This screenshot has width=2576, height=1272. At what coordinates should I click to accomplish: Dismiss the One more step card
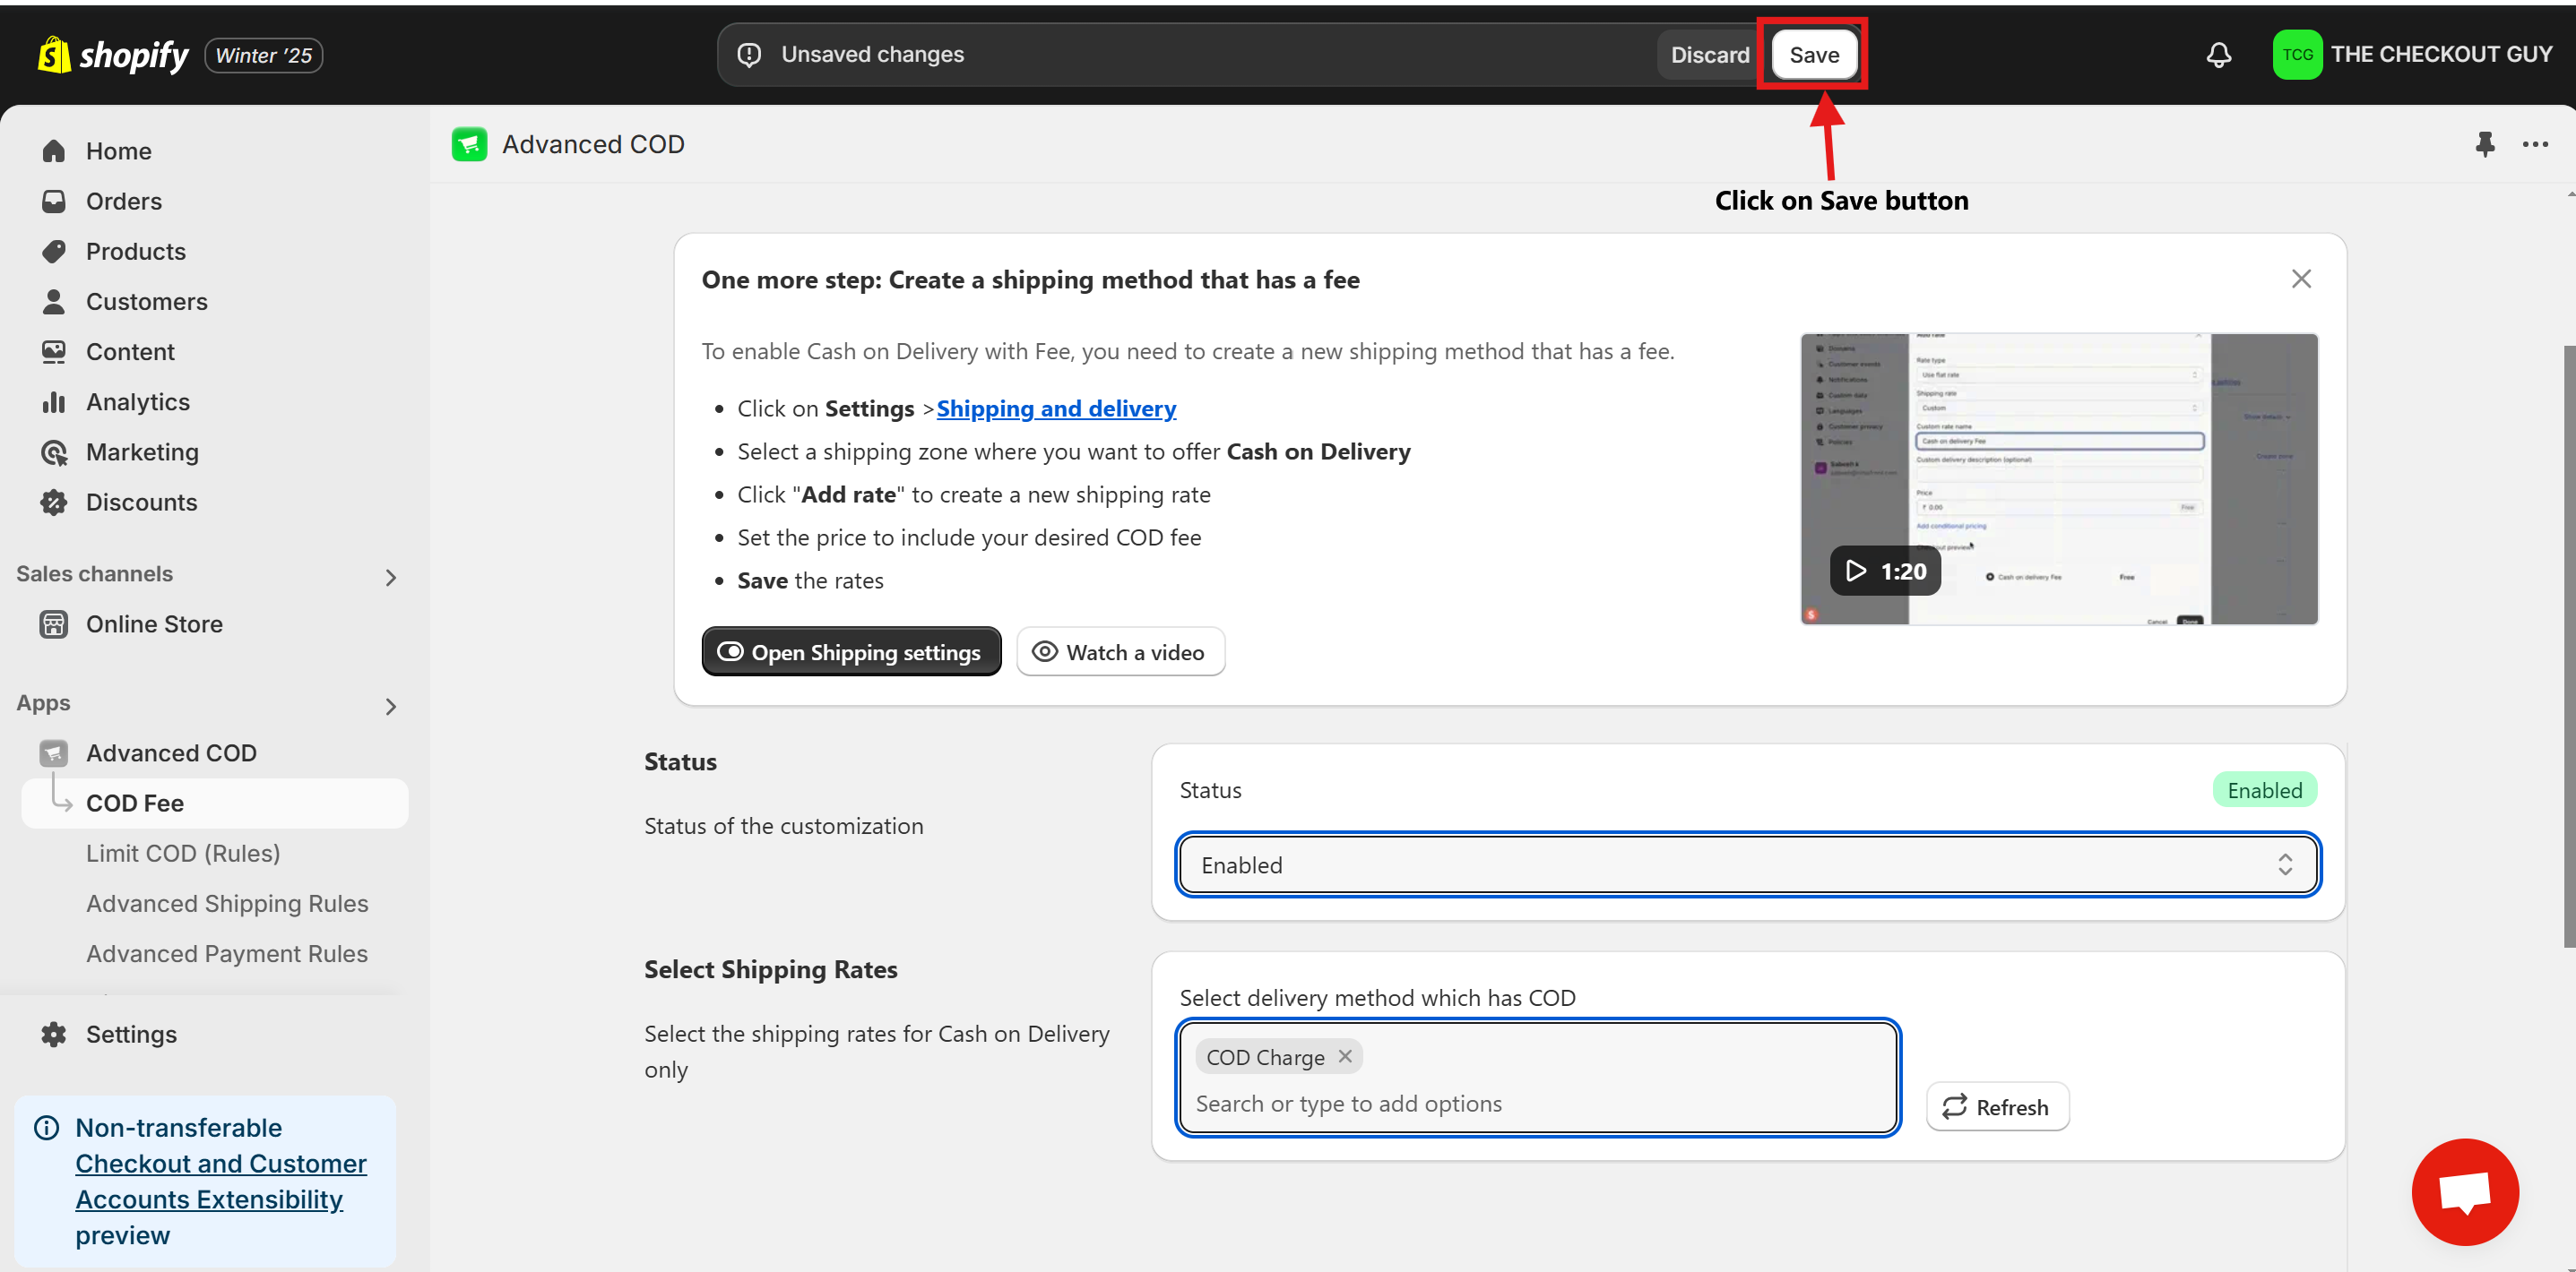[2301, 279]
